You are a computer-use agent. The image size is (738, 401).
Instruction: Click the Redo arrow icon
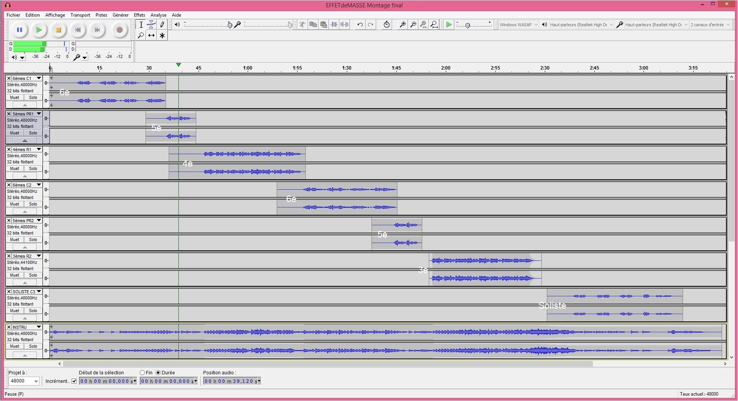pos(371,25)
